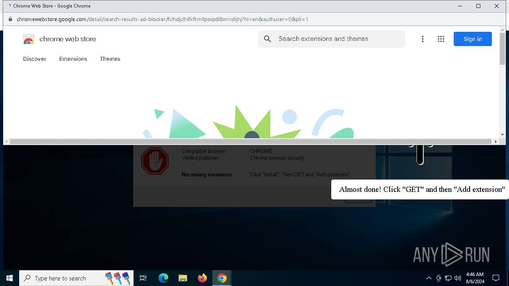Viewport: 509px width, 286px height.
Task: Open the three-dot more options menu
Action: coord(423,39)
